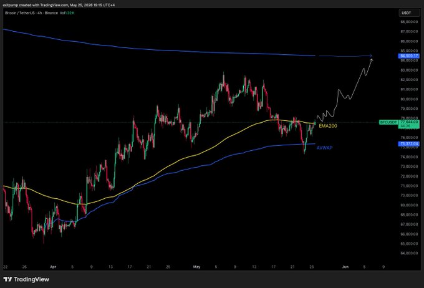Viewport: 424px width, 288px height.
Task: Click the 86,000.00 price axis value
Action: point(409,41)
